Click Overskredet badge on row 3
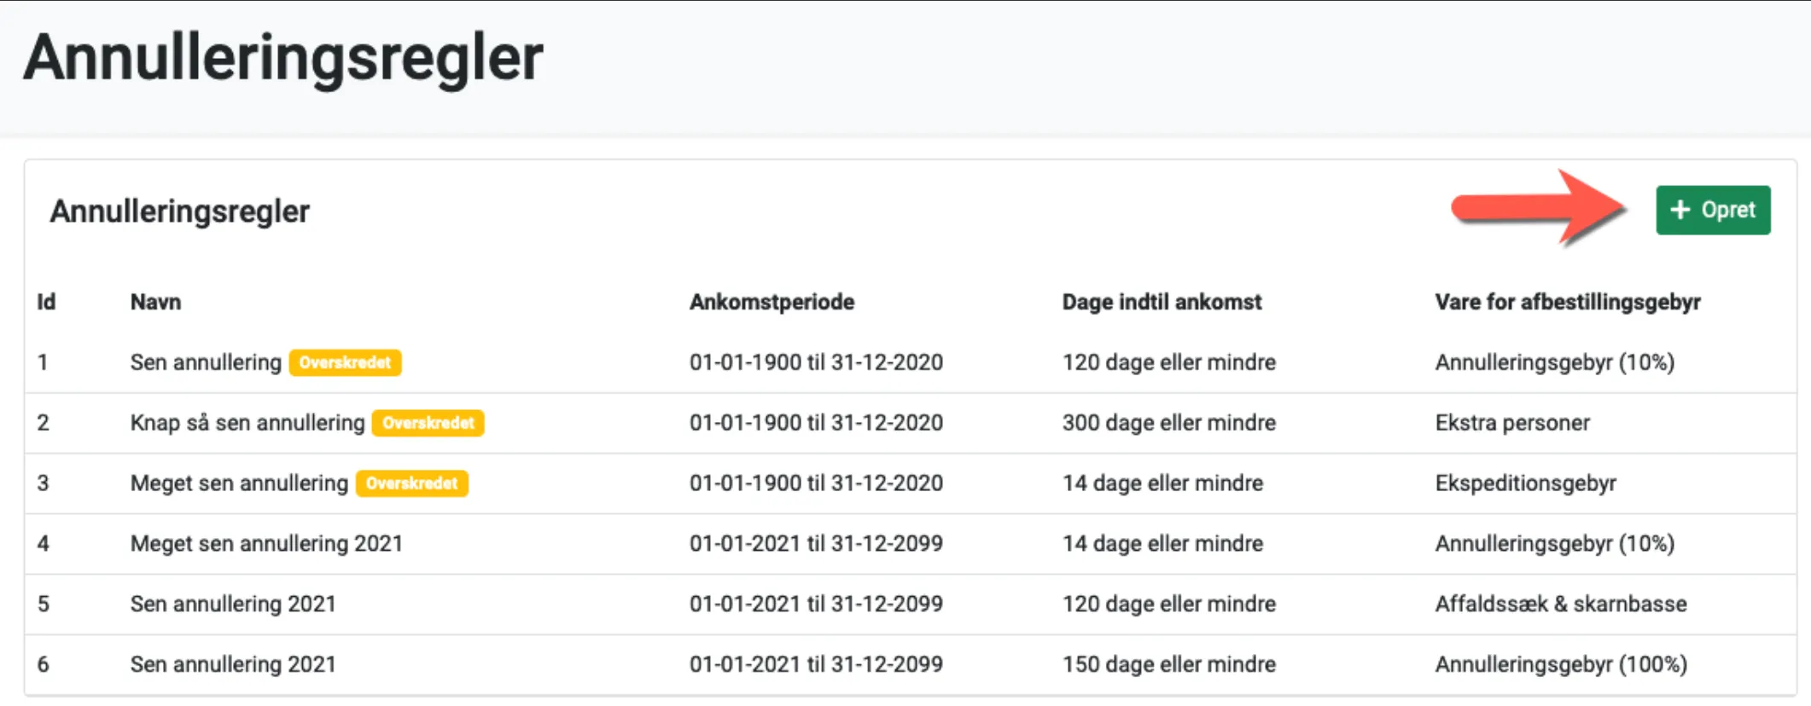 pyautogui.click(x=411, y=483)
